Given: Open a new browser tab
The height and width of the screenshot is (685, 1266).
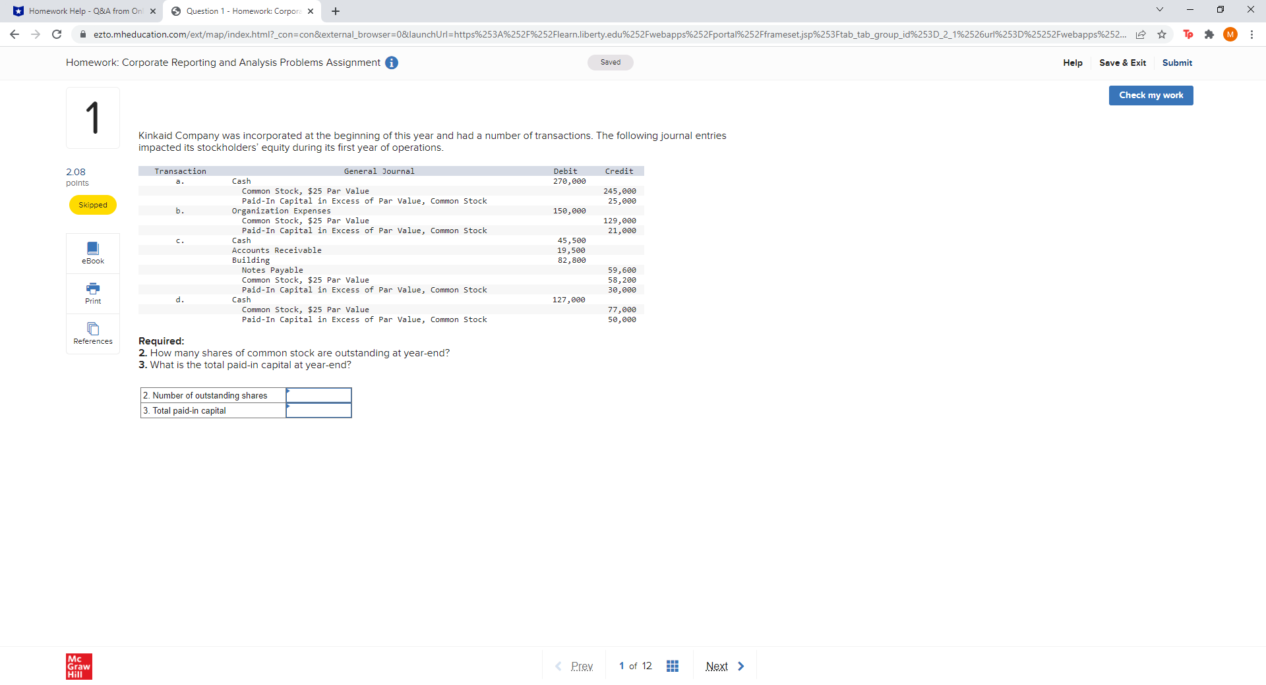Looking at the screenshot, I should tap(336, 11).
